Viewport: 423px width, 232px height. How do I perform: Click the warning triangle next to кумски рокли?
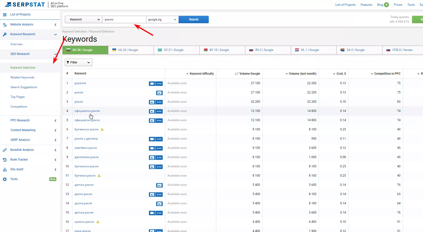98,222
